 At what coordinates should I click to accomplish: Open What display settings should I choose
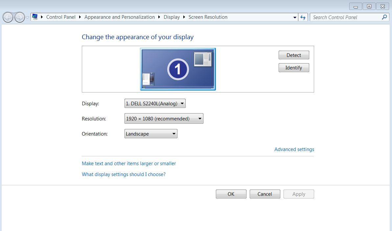pyautogui.click(x=124, y=174)
